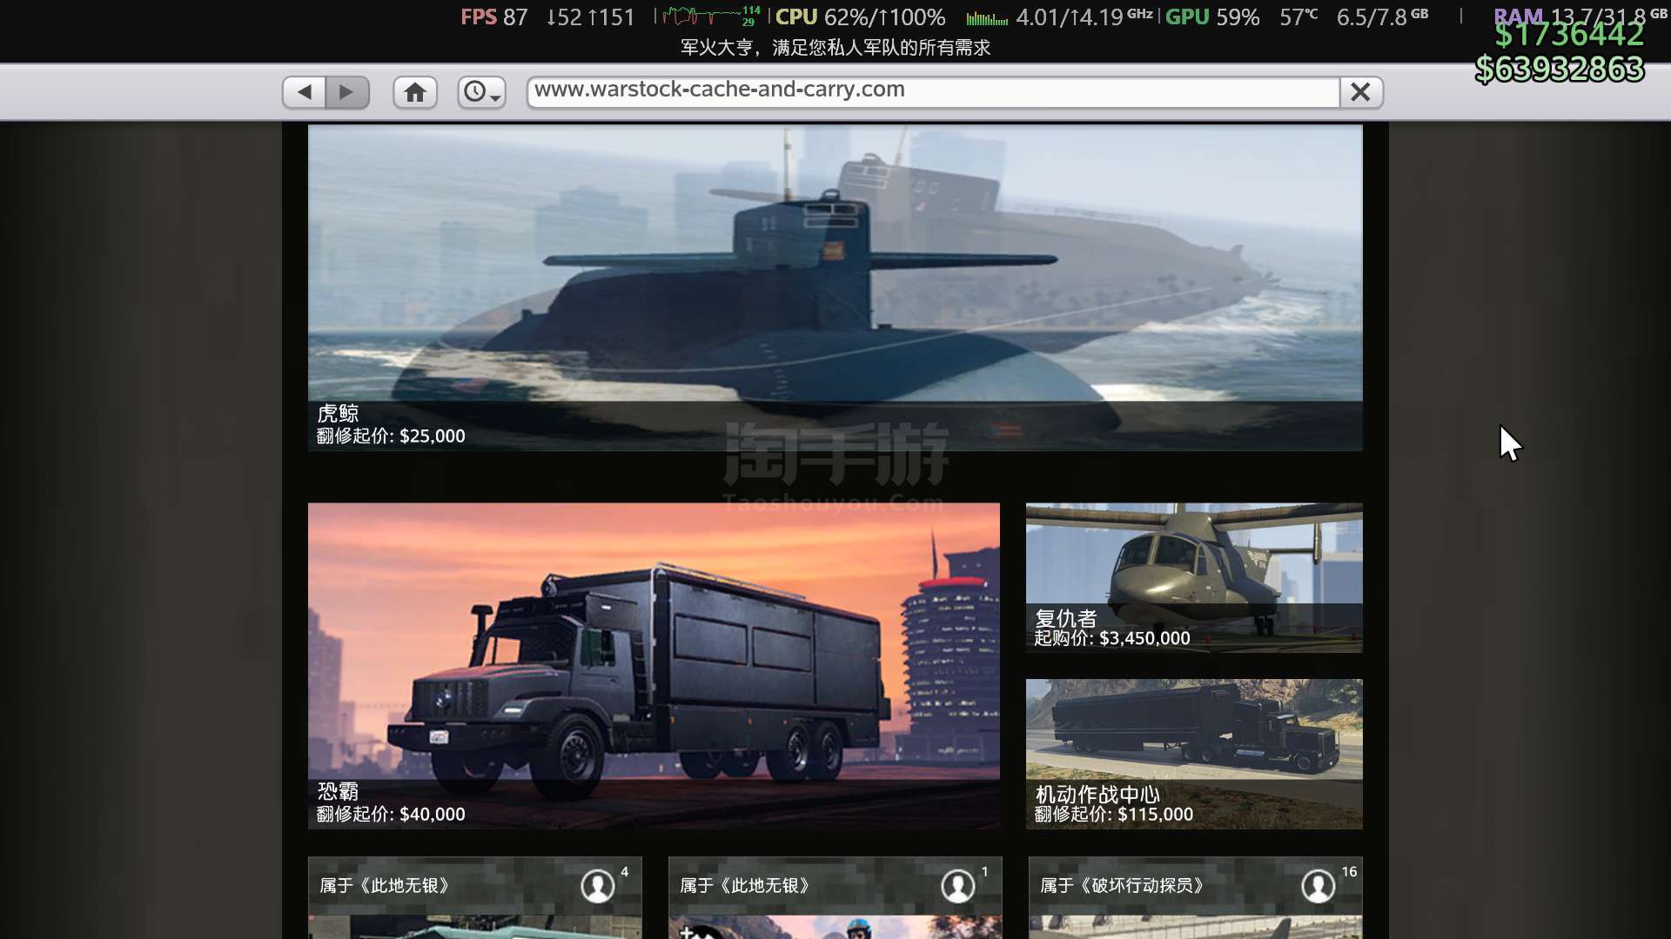
Task: Go back with the left arrow button
Action: click(305, 92)
